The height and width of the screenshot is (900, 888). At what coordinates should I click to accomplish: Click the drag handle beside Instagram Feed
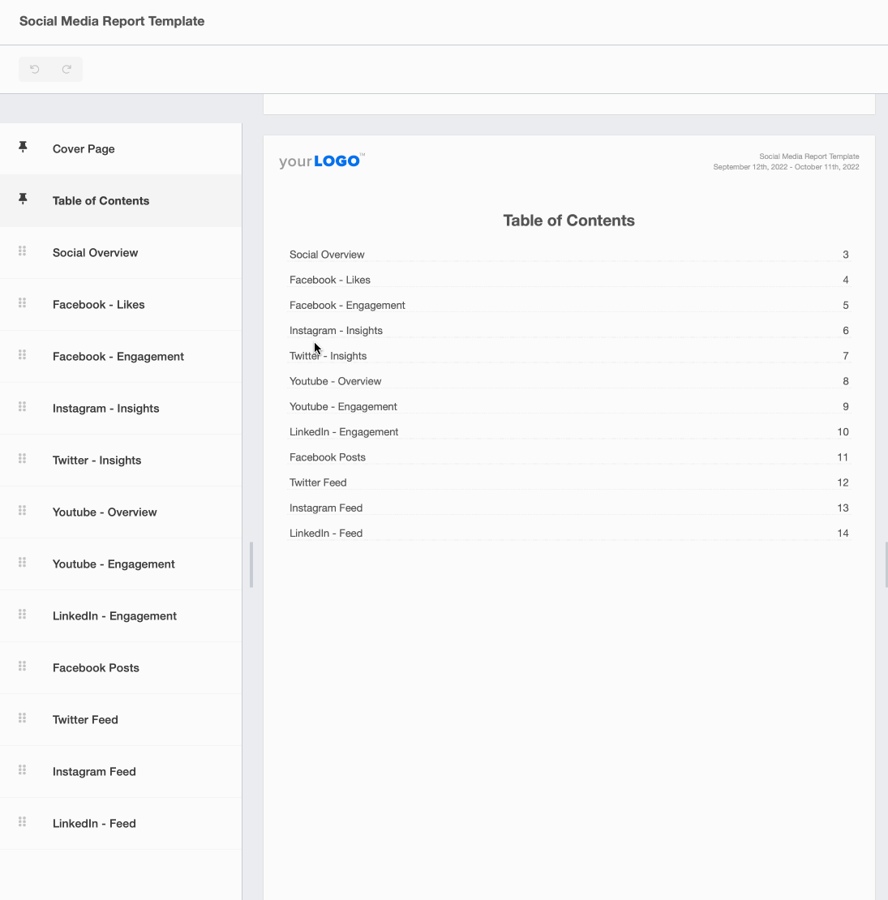22,769
